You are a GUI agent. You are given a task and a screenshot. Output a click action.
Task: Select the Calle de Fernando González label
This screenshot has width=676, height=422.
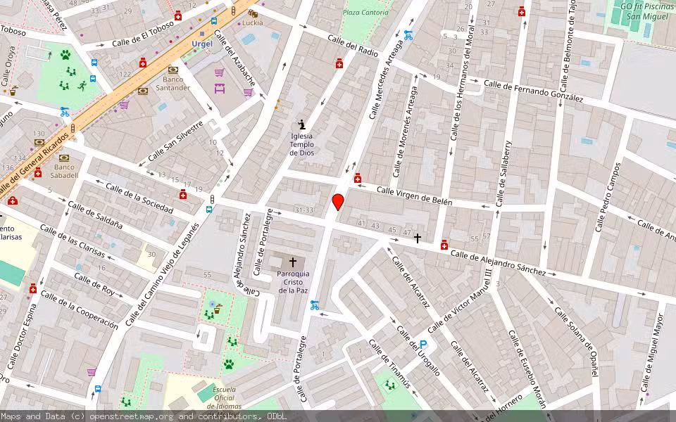tap(533, 91)
